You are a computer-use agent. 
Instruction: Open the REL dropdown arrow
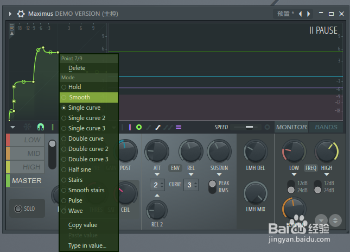(x=191, y=174)
